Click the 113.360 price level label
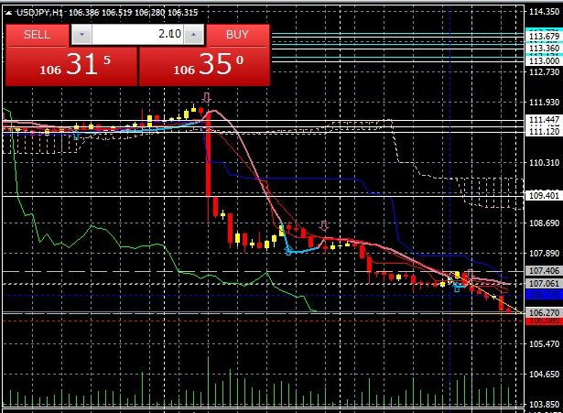This screenshot has height=413, width=563. pos(545,49)
